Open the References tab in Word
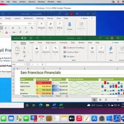124x124 pixels. click(x=28, y=18)
